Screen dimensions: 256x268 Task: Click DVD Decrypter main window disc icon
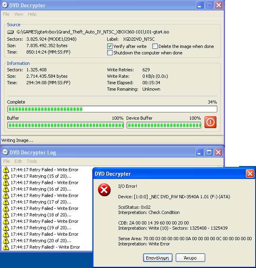tap(4, 5)
